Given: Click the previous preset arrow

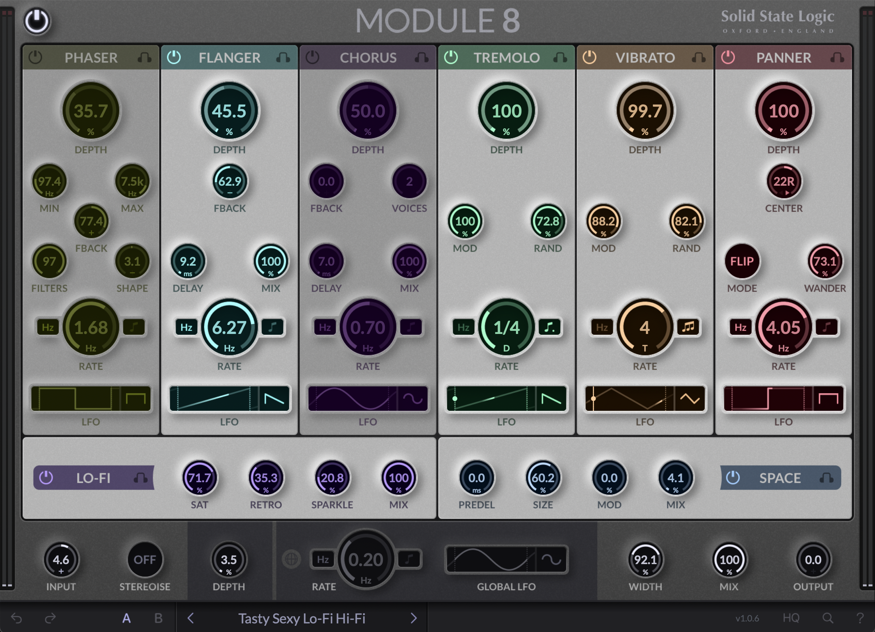Looking at the screenshot, I should 191,618.
